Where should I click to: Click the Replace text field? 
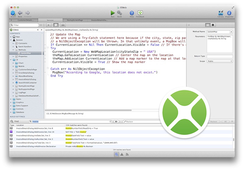[141, 122]
